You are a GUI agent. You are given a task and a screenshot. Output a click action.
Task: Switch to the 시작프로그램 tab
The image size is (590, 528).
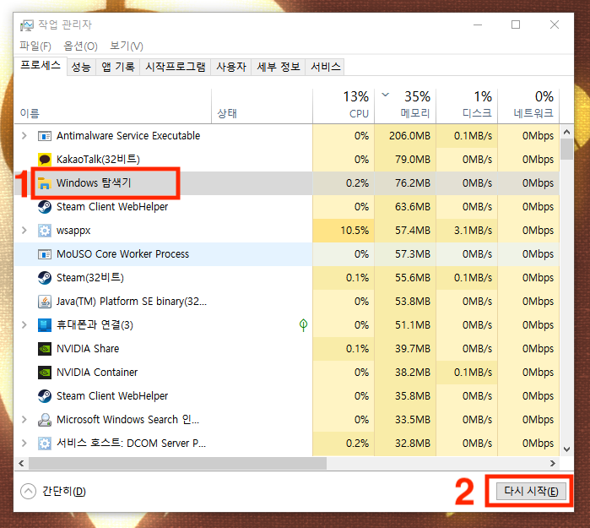click(176, 67)
